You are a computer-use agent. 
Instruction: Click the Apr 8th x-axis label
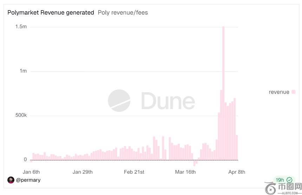[x=237, y=172]
